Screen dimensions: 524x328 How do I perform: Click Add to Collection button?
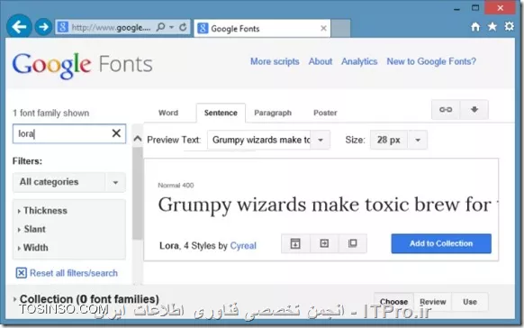(441, 243)
